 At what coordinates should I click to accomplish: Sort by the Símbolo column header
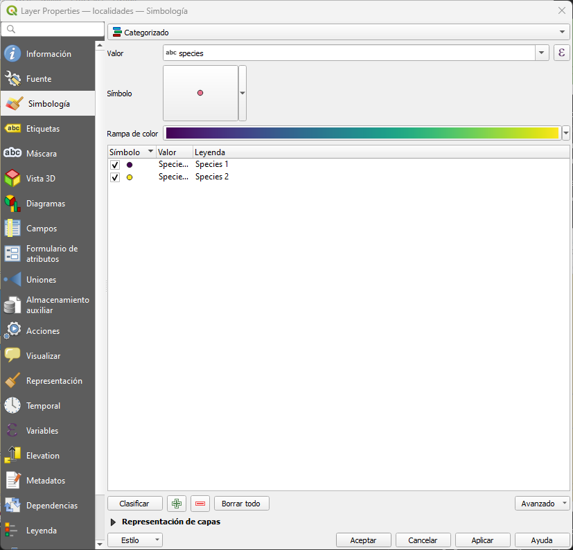tap(132, 152)
